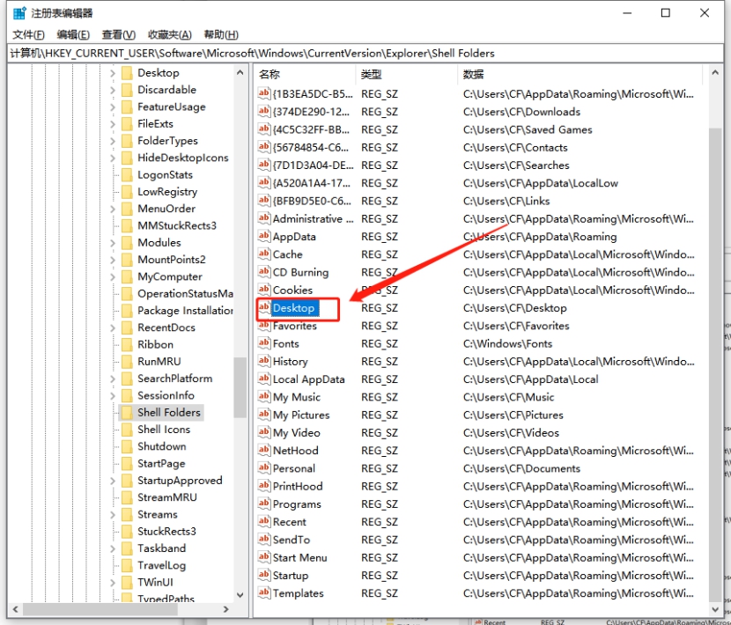Click the tree pane horizontal scroll left arrow
The image size is (731, 625).
(x=15, y=609)
